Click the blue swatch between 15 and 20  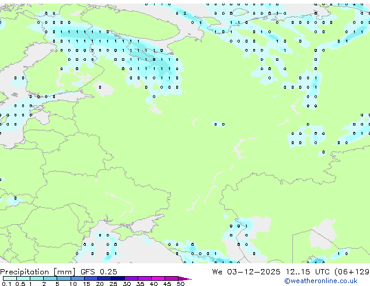(91, 278)
